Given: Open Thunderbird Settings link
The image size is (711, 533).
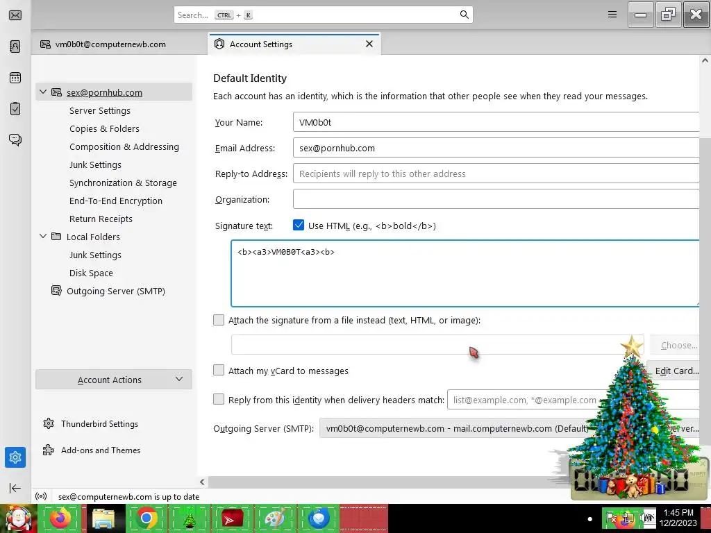Looking at the screenshot, I should (100, 424).
